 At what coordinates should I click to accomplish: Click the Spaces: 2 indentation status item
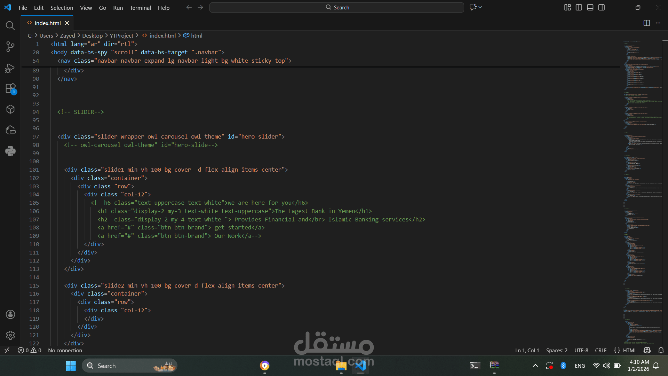(x=557, y=351)
